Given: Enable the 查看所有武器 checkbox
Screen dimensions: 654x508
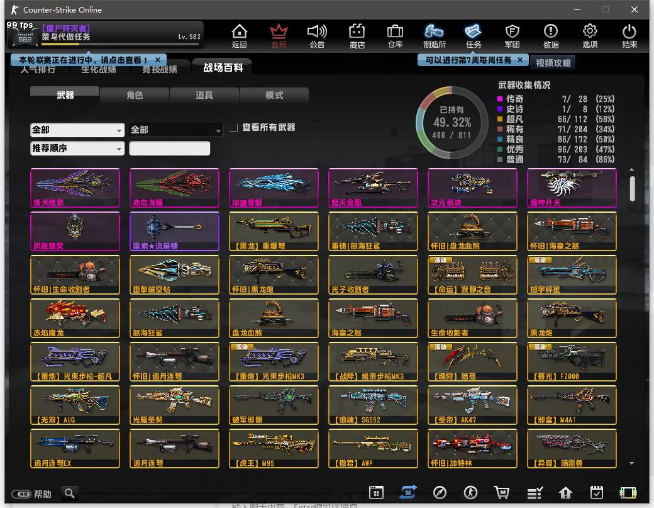Looking at the screenshot, I should point(234,127).
